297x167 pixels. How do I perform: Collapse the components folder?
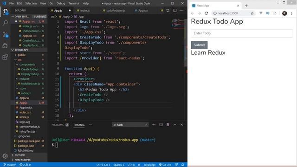click(x=27, y=64)
